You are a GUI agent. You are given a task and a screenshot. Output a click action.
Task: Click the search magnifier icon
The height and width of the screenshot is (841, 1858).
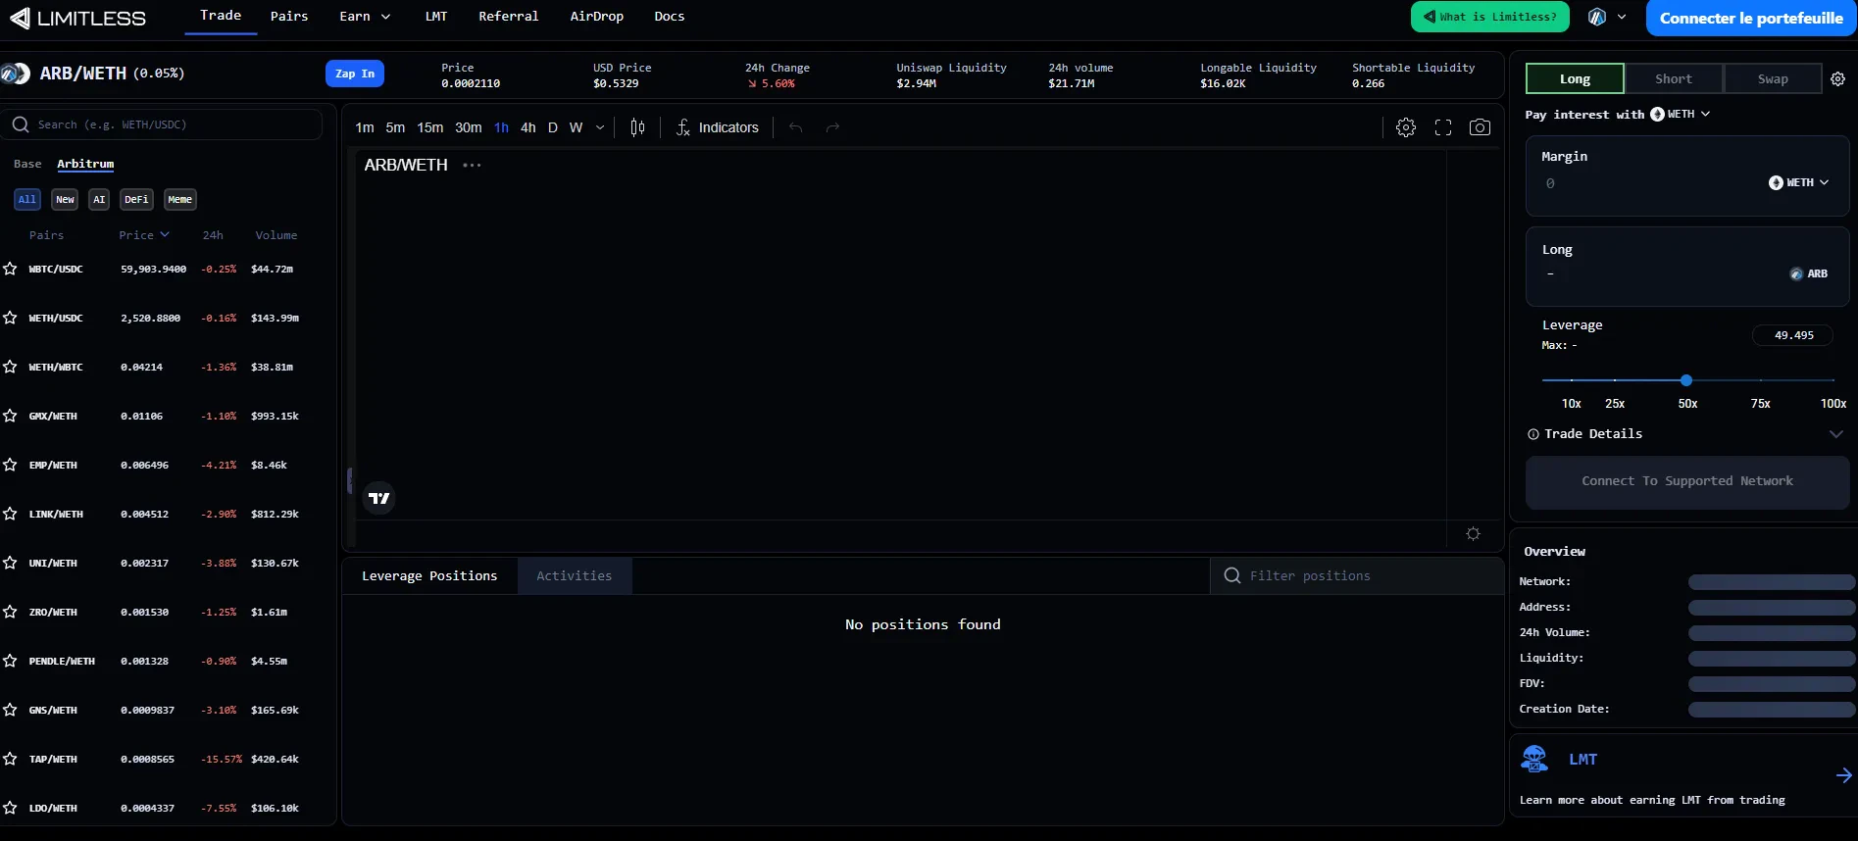point(21,124)
